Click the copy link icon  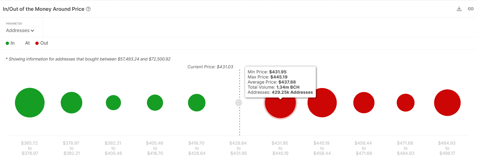pyautogui.click(x=471, y=9)
